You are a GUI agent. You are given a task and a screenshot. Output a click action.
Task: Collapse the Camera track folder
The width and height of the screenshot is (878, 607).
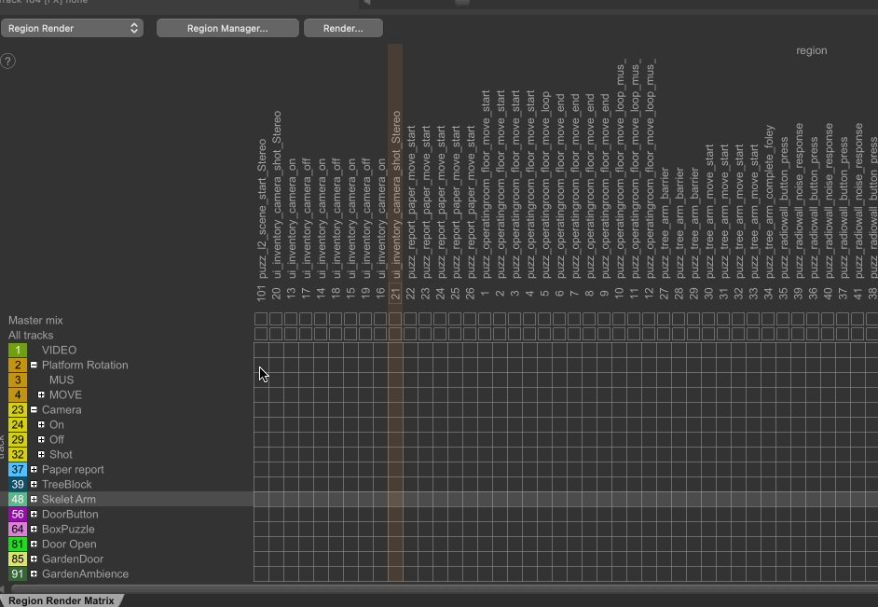(x=34, y=410)
